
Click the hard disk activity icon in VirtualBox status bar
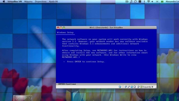pos(120,87)
